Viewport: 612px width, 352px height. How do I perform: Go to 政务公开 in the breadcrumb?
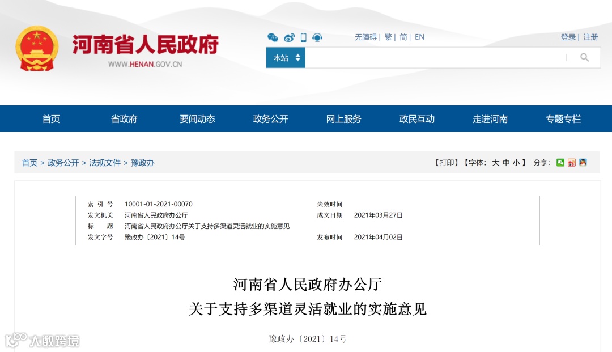[63, 163]
